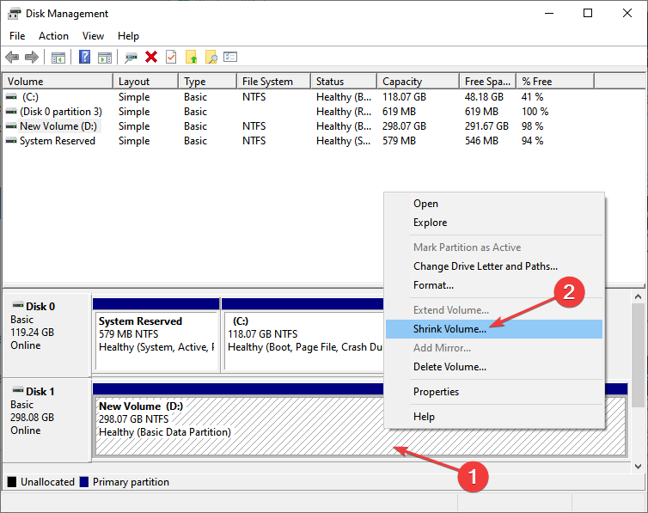The width and height of the screenshot is (648, 513).
Task: Sort by the Volume column header
Action: pos(58,82)
